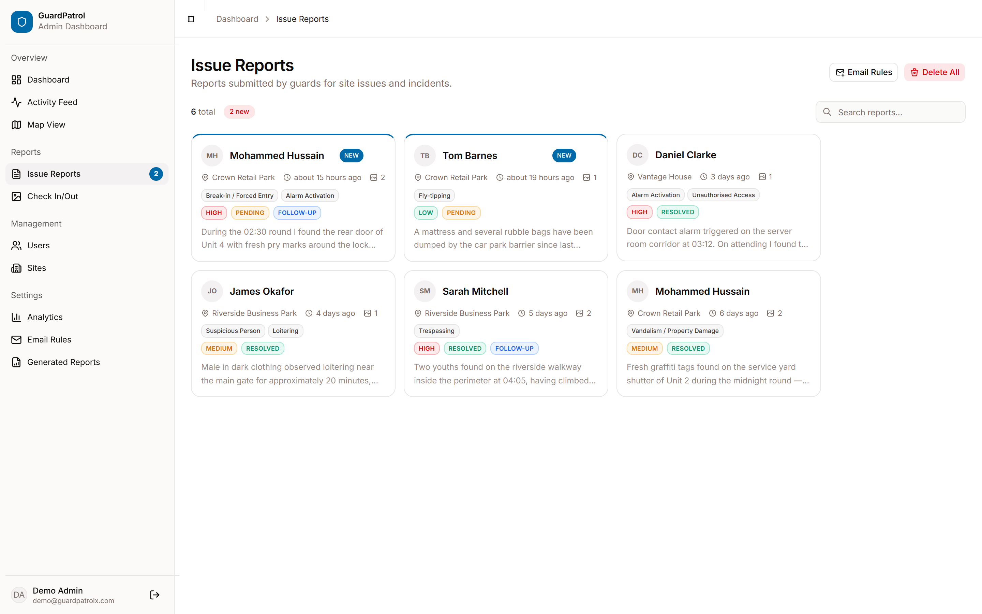Open the Users management page
Viewport: 982px width, 614px height.
pos(87,246)
